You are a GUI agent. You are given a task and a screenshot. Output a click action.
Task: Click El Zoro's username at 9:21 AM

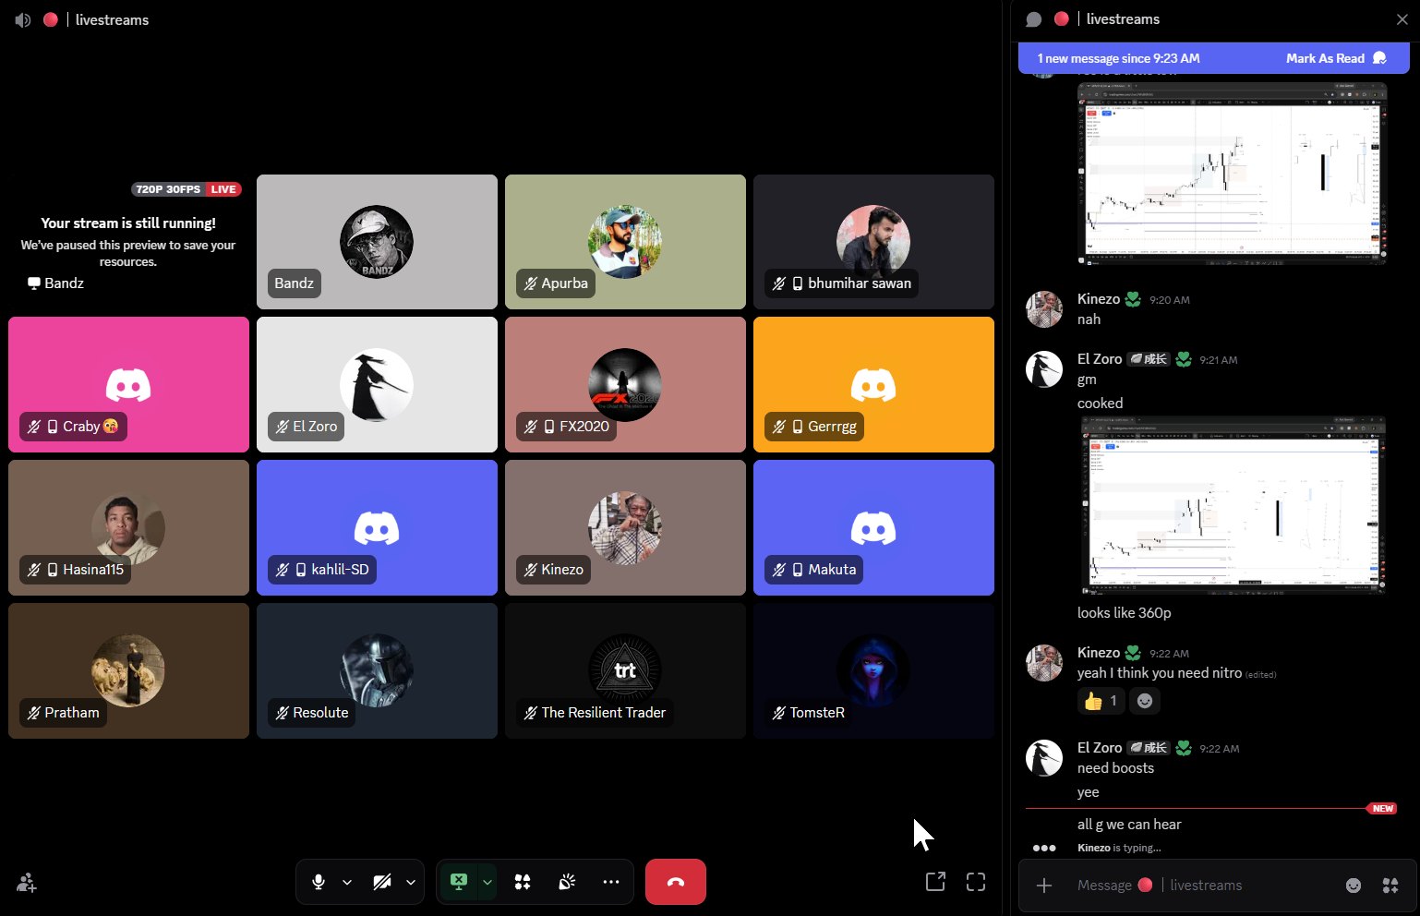pos(1100,359)
